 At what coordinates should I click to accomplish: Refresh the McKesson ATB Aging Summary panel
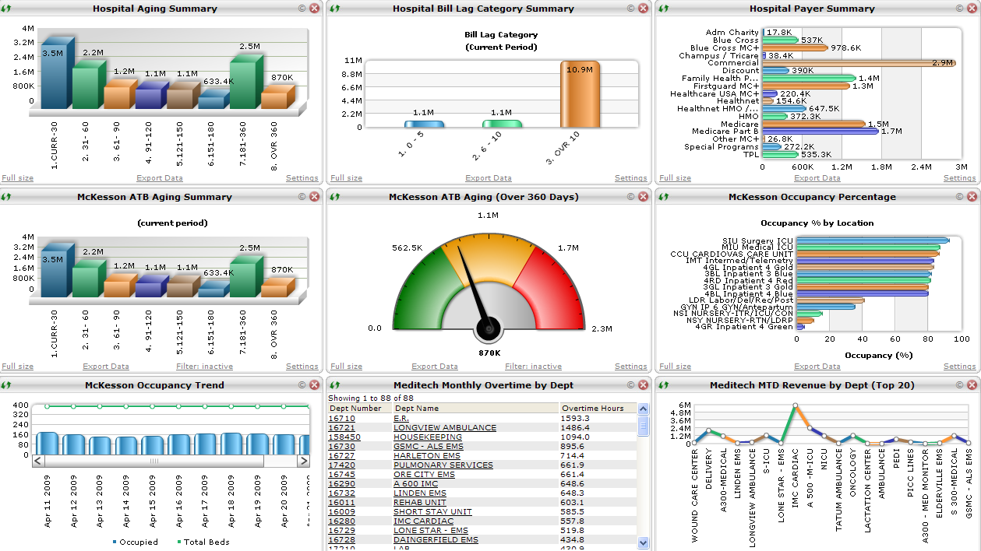(7, 197)
